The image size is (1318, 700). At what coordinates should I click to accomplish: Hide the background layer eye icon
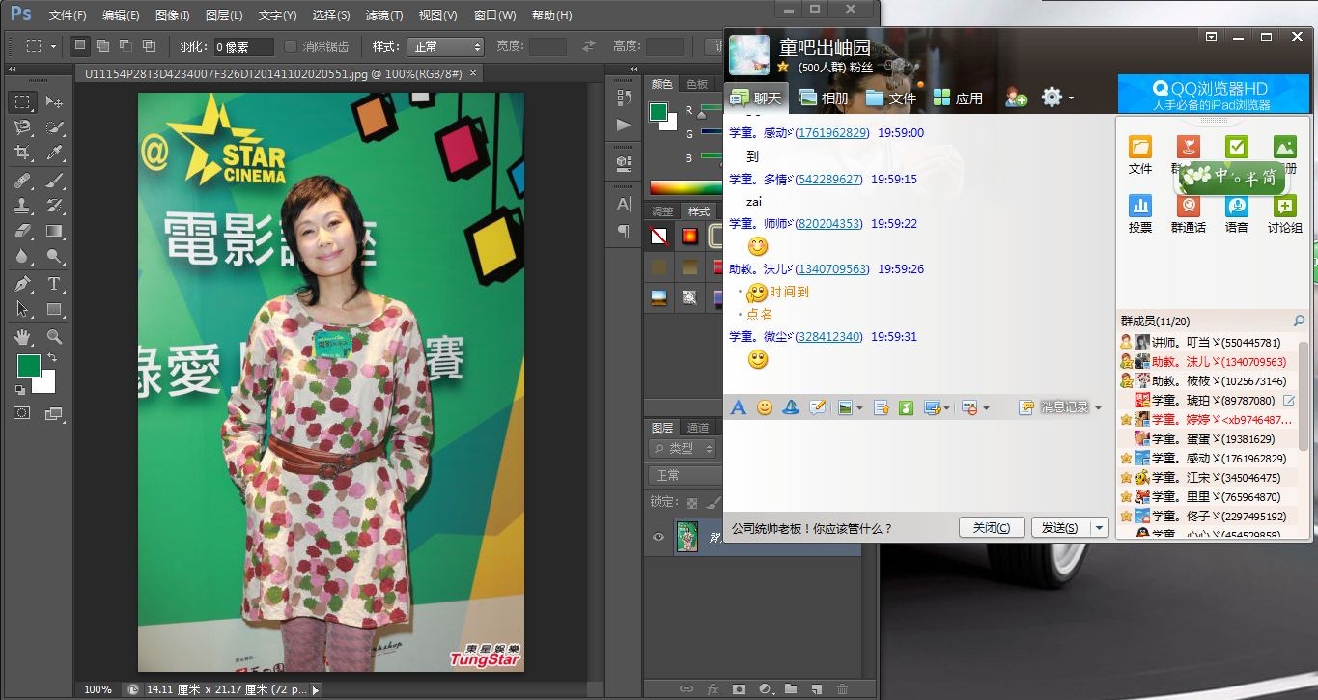click(x=659, y=537)
